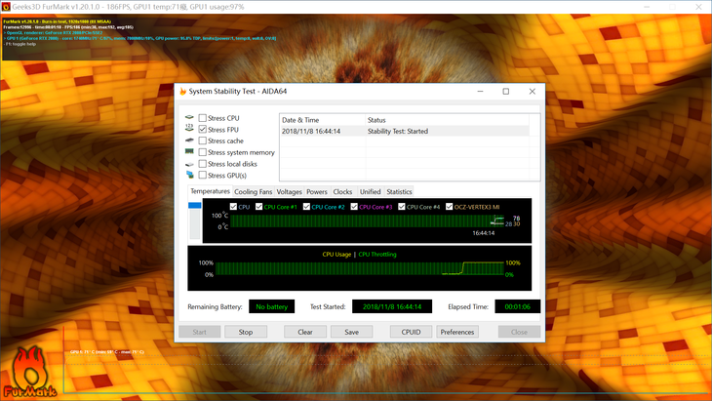Select the Stability Test: Started log row

pyautogui.click(x=404, y=132)
